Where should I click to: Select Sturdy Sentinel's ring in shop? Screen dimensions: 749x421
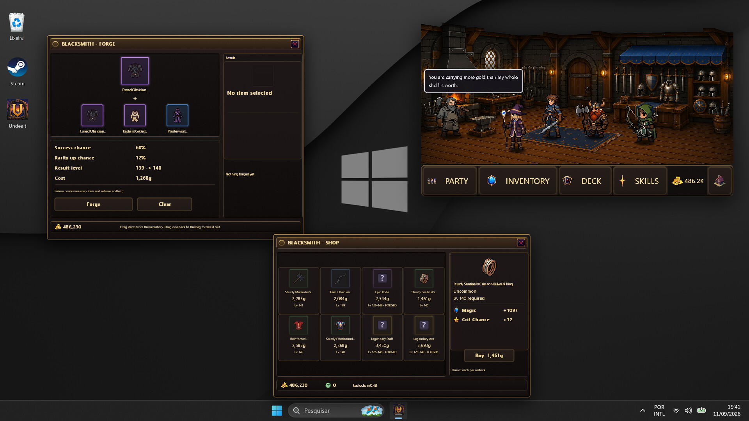click(x=424, y=290)
